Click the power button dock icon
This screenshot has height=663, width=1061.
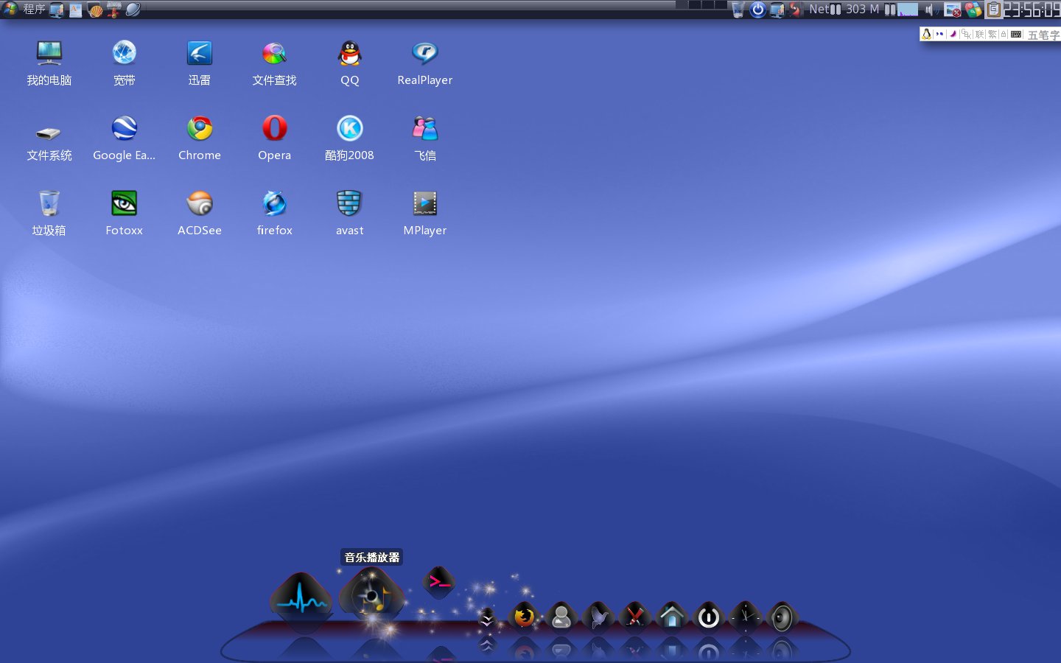[x=709, y=616]
